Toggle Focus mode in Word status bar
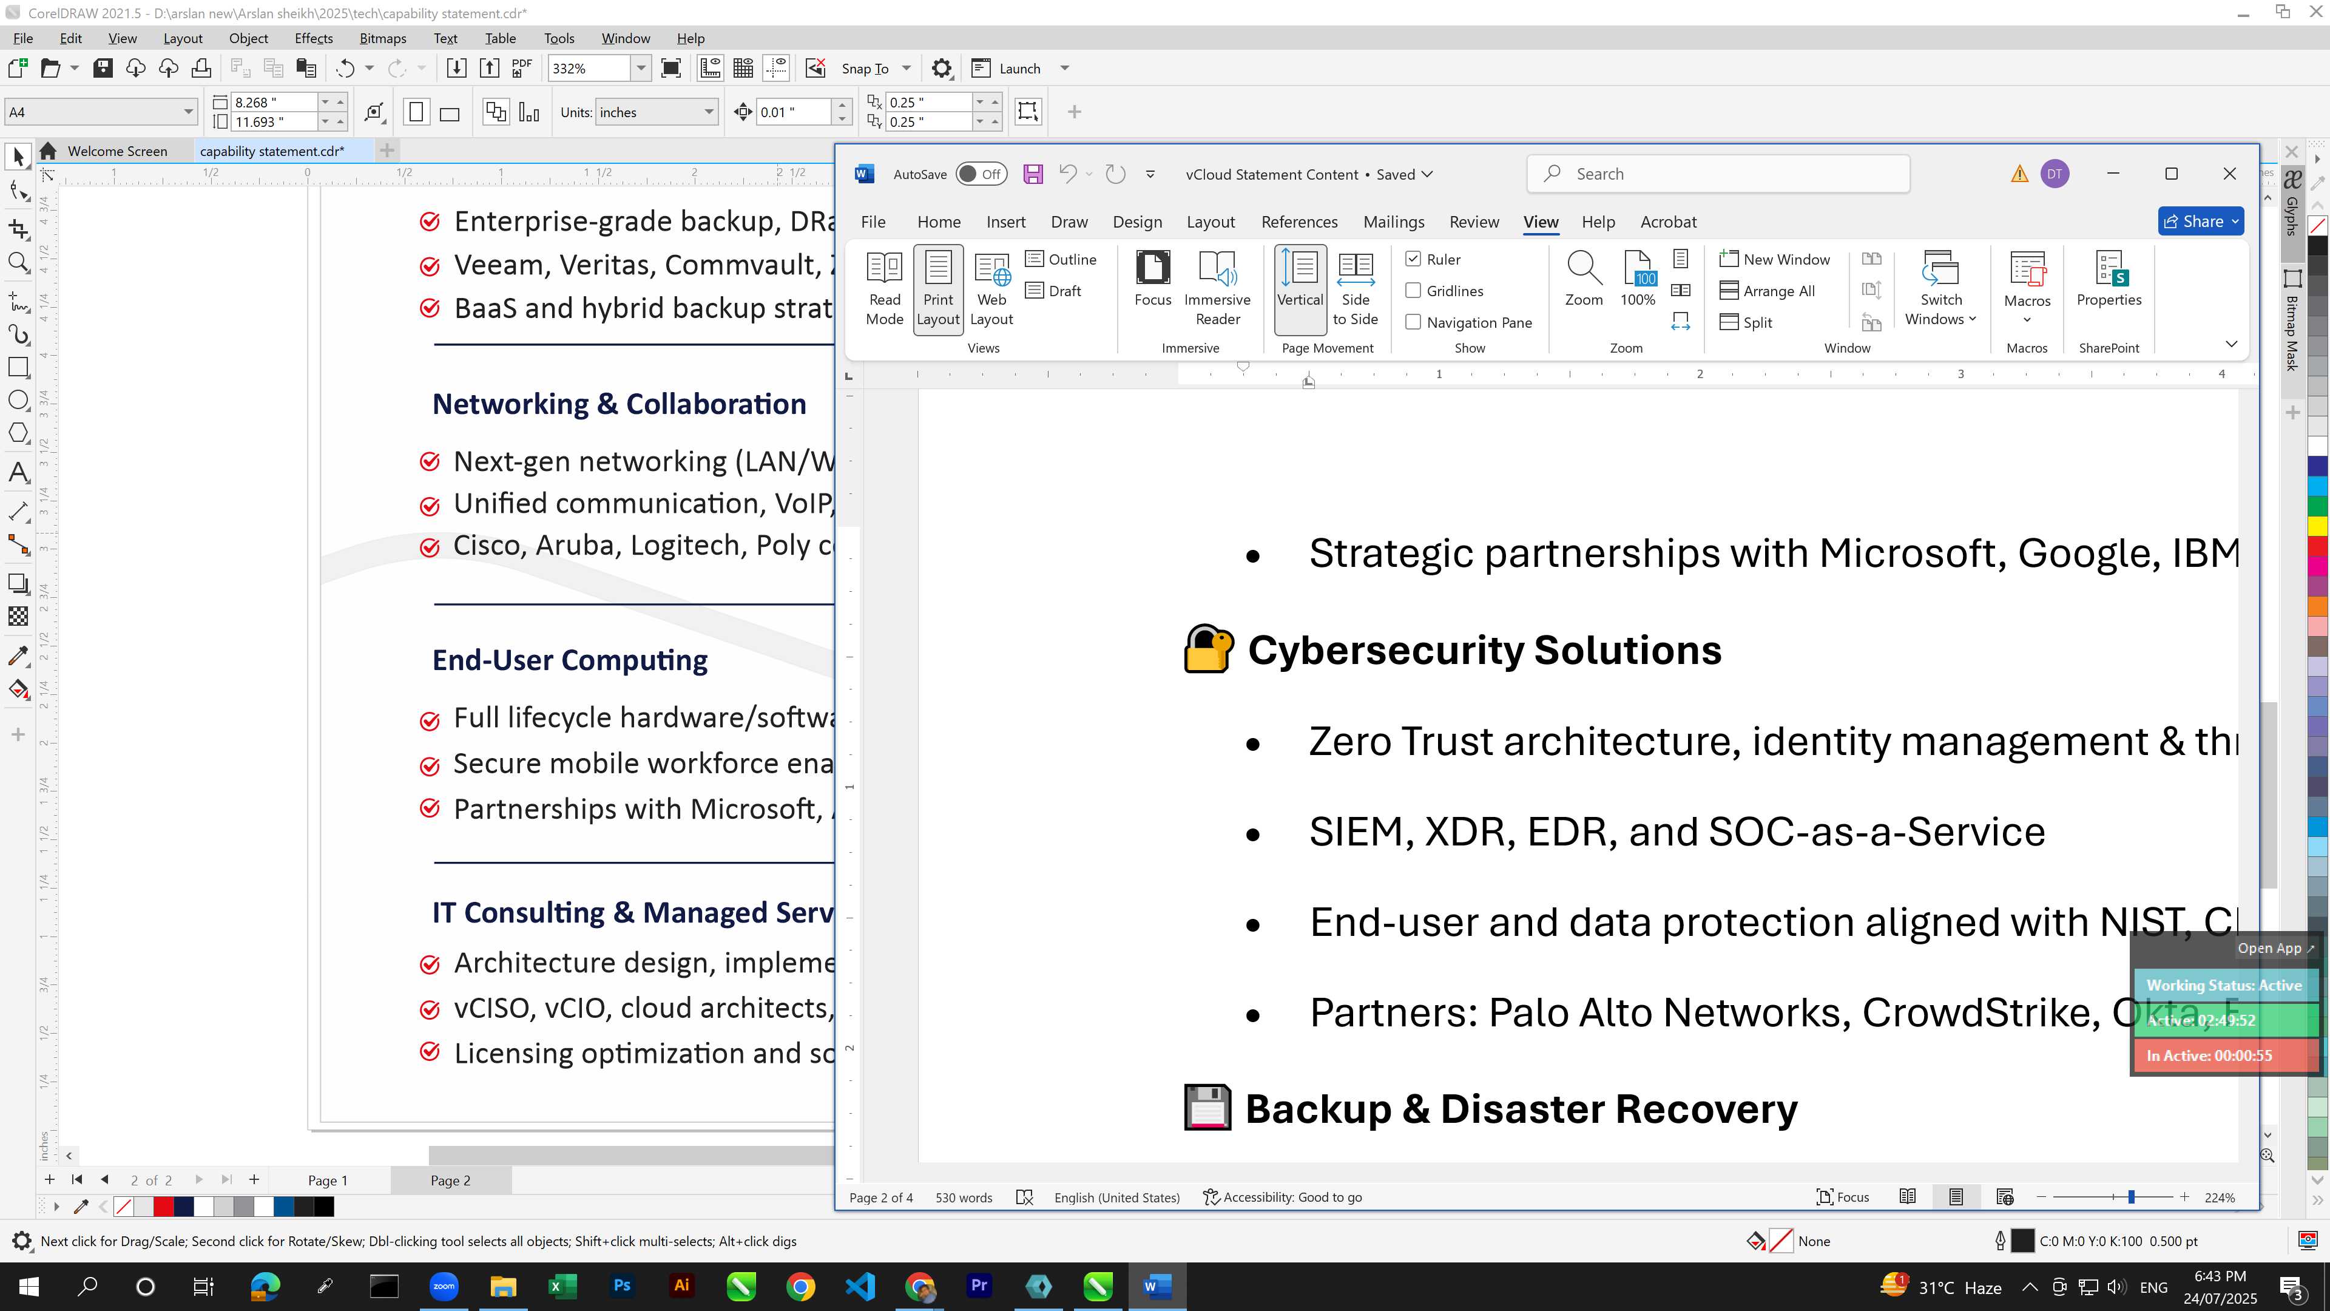 coord(1843,1197)
